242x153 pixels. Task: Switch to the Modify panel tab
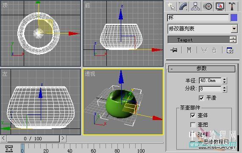tap(183, 6)
